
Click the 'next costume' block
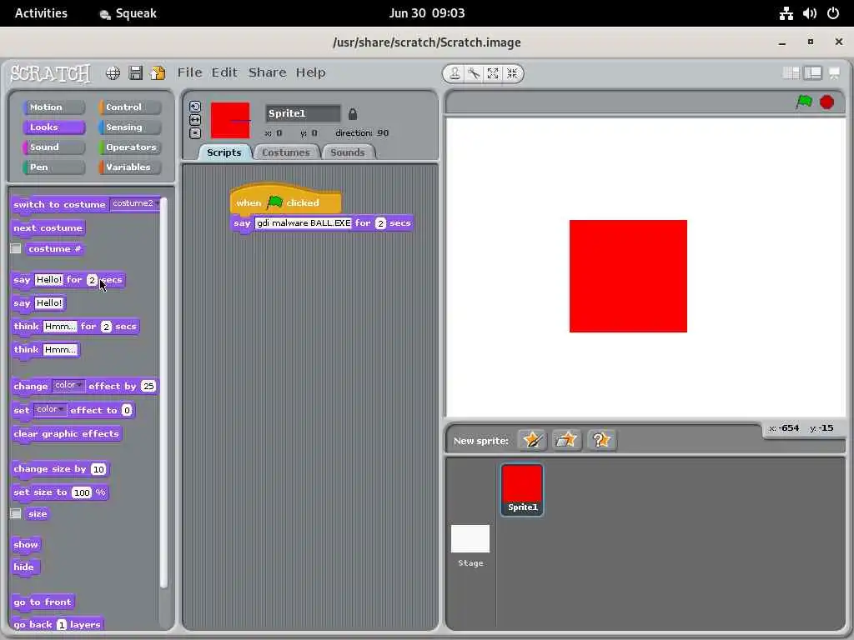(48, 228)
